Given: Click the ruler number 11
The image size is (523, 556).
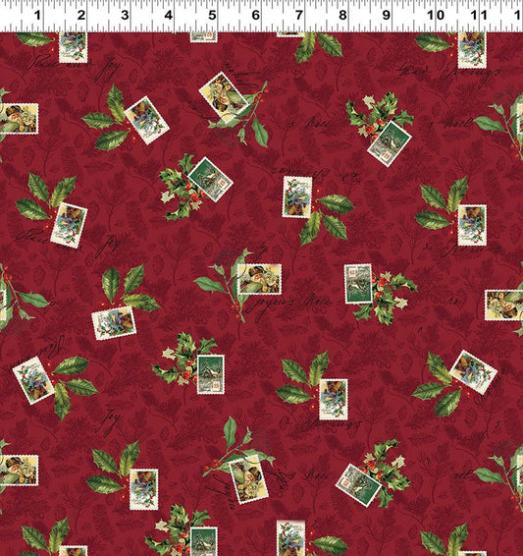Looking at the screenshot, I should point(479,16).
